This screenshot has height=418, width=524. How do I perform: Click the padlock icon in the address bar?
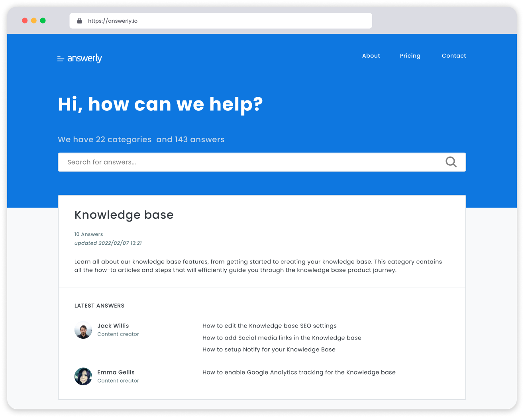79,21
